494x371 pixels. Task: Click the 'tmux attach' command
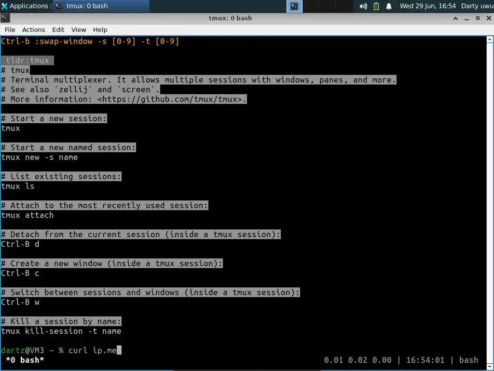click(x=27, y=215)
